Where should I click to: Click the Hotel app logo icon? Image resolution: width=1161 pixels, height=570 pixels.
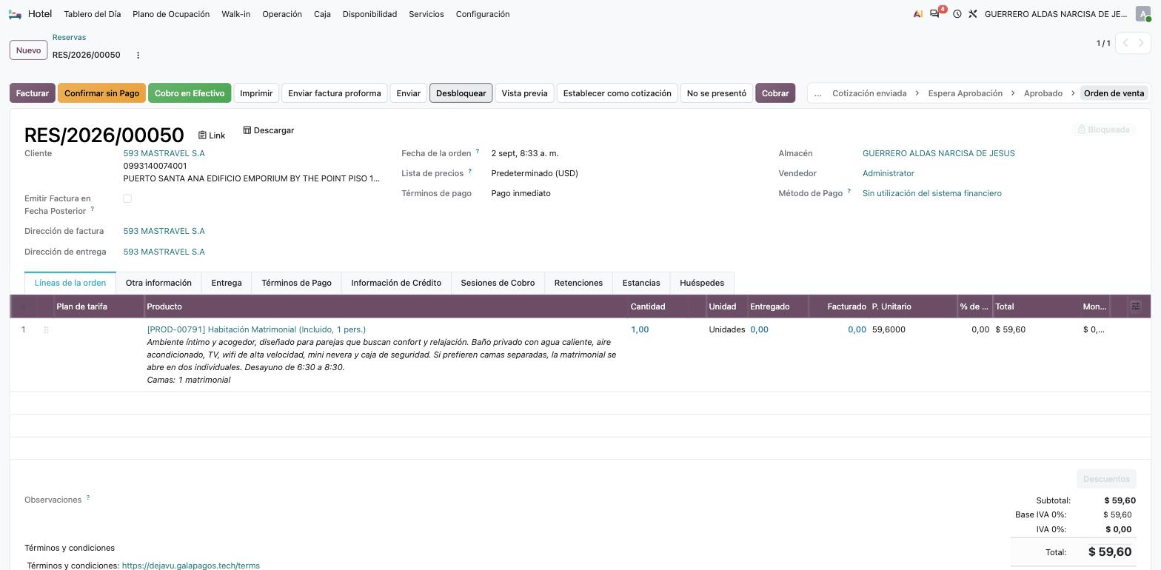[15, 14]
